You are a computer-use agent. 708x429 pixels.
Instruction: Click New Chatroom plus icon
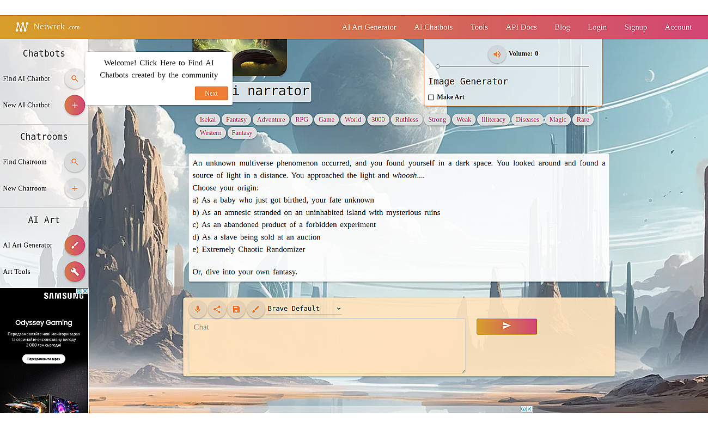[75, 188]
